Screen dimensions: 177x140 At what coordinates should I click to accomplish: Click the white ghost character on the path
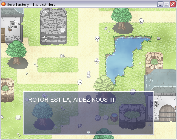pyautogui.click(x=88, y=74)
